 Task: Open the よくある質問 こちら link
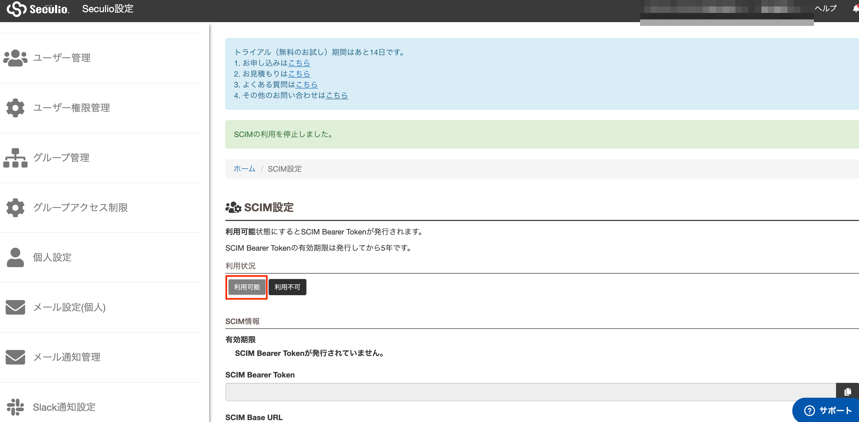click(306, 85)
